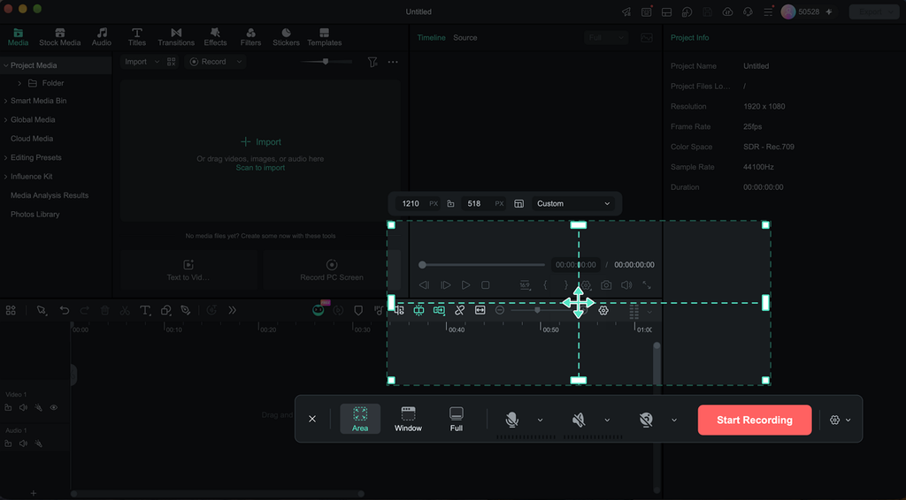Expand the Folder tree item

[x=19, y=83]
